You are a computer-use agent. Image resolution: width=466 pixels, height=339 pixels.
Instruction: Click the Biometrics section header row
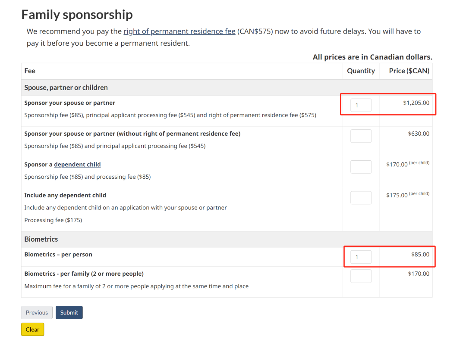click(x=41, y=239)
